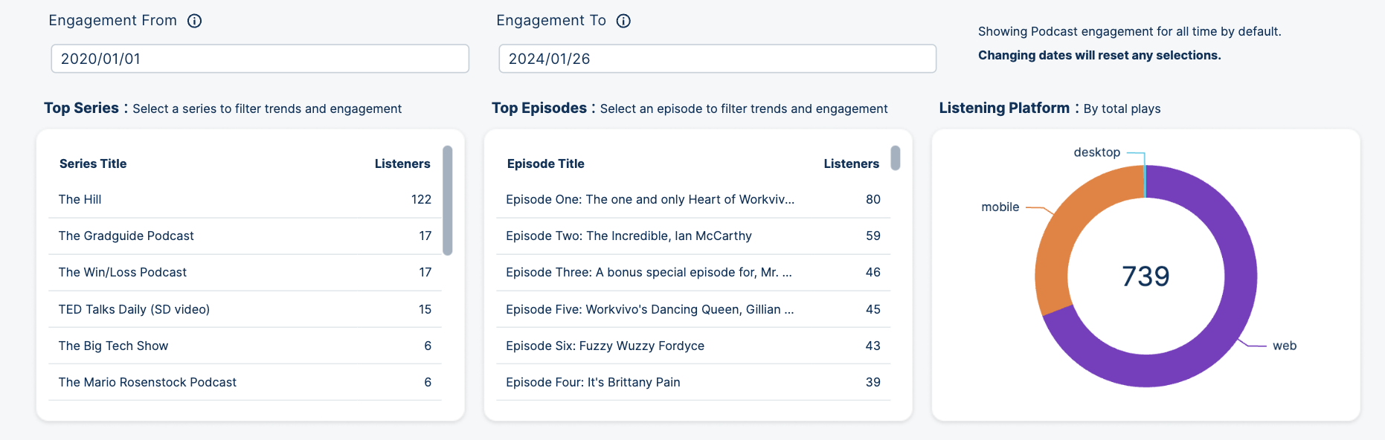Viewport: 1385px width, 440px height.
Task: Click listener count 59 for Episode Two
Action: tap(873, 236)
